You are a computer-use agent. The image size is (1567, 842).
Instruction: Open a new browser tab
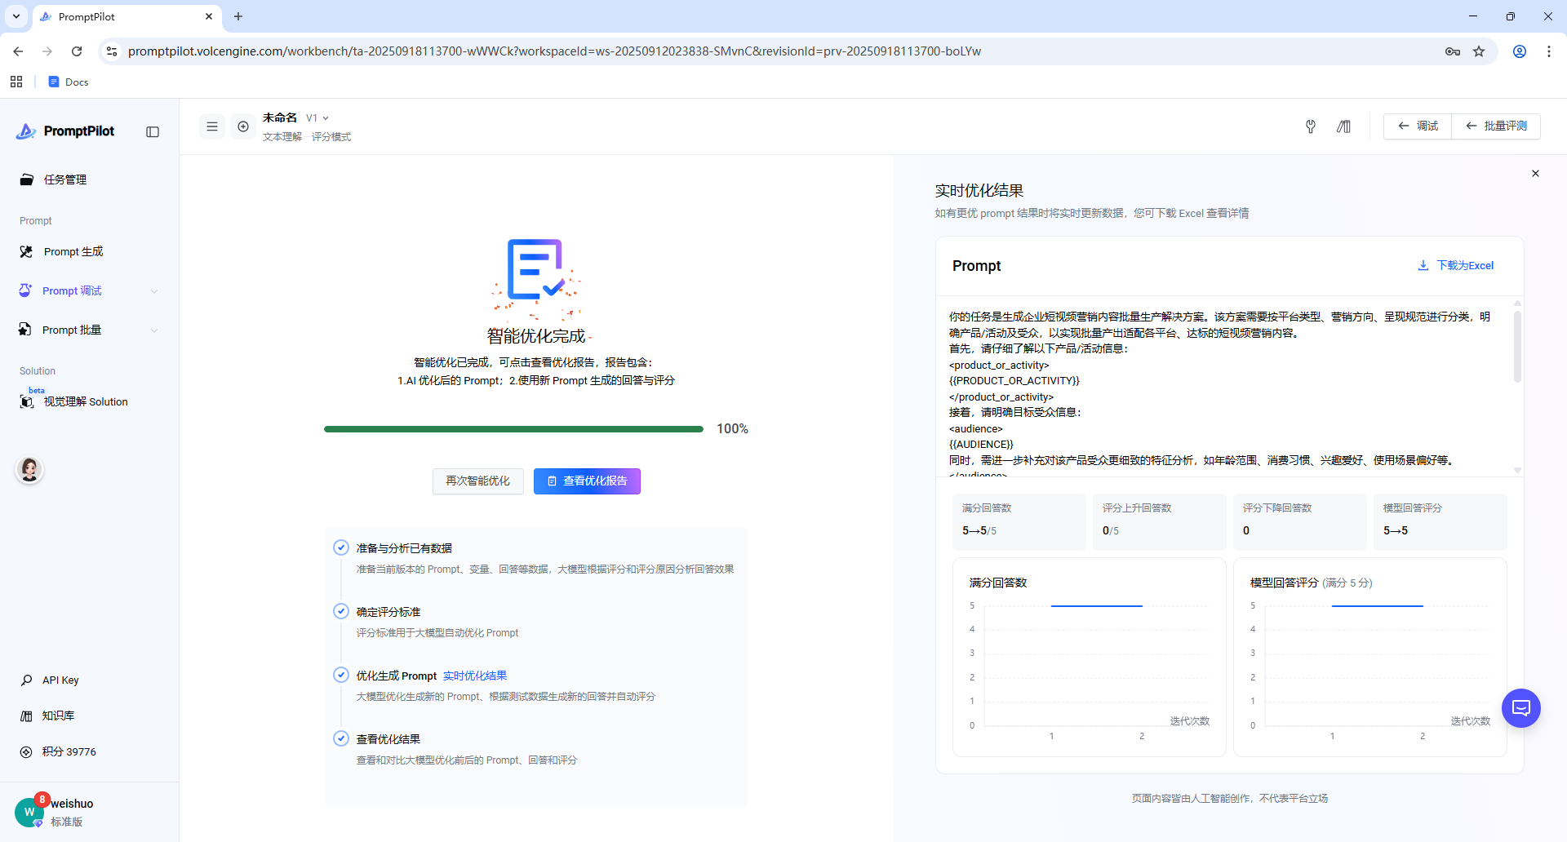(x=238, y=16)
